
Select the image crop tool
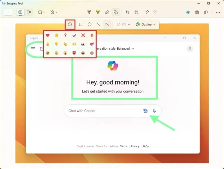127,12
